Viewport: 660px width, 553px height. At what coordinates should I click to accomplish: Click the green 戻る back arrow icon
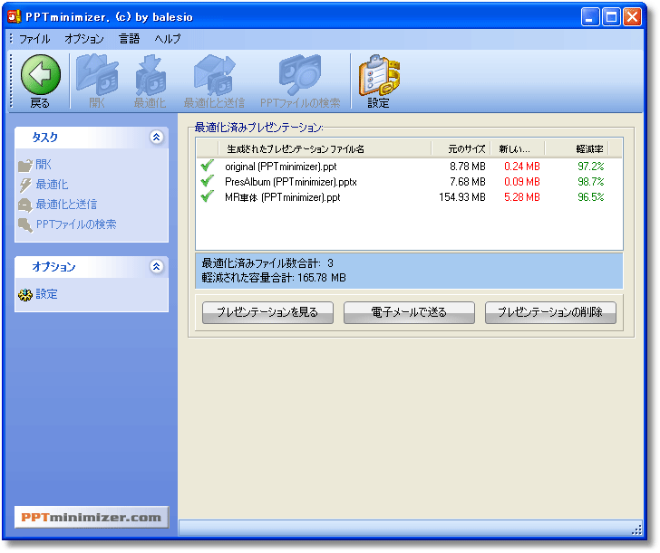pyautogui.click(x=41, y=75)
